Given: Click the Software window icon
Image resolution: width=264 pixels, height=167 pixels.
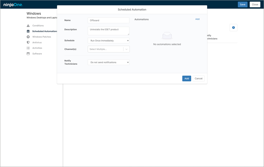Looking at the screenshot, I should click(x=28, y=54).
